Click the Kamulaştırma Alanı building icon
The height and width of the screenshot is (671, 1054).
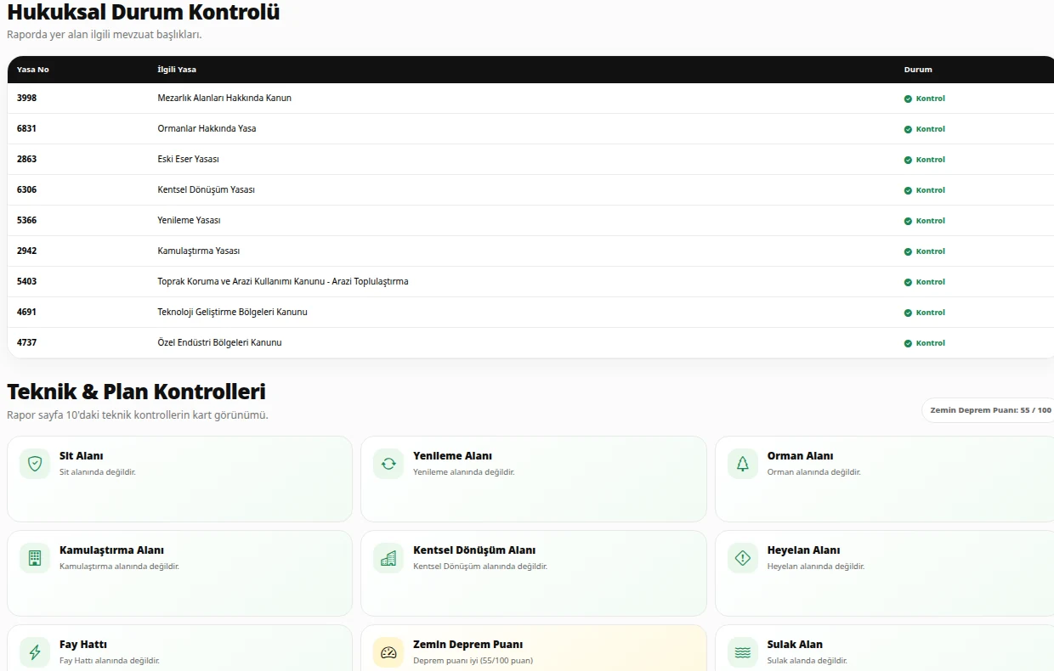point(35,558)
